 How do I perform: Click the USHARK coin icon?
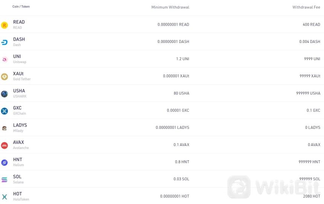tap(5, 94)
